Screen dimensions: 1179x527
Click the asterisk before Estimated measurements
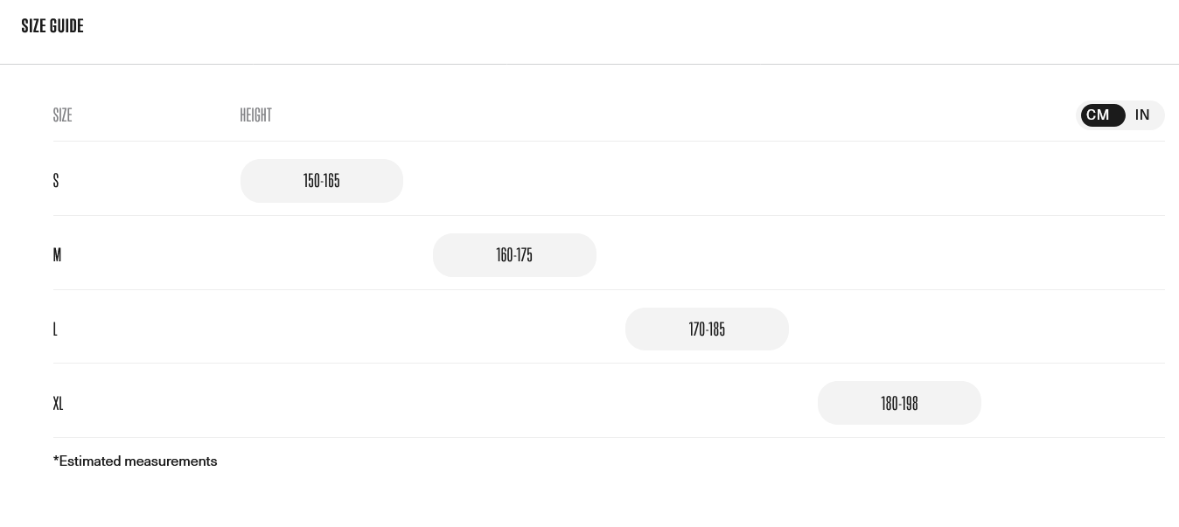pos(56,460)
